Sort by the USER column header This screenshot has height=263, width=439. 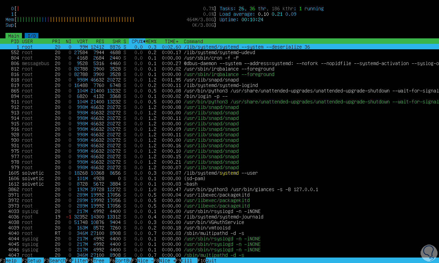(x=27, y=41)
